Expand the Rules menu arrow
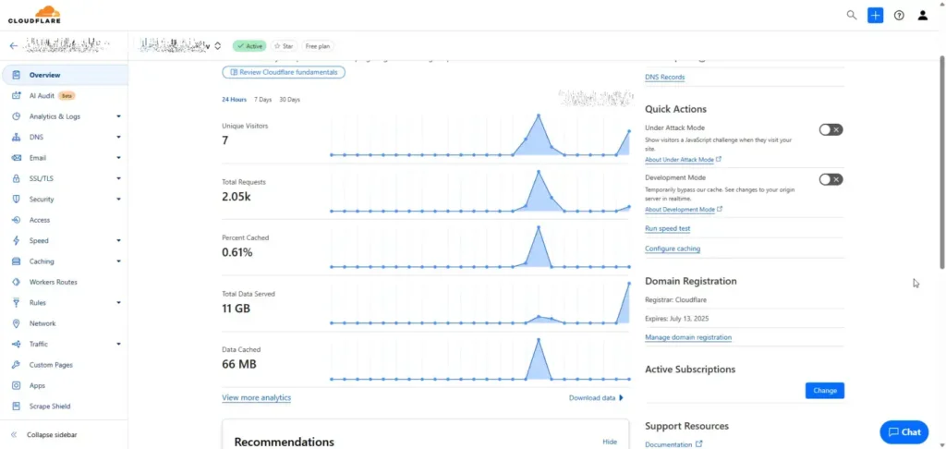946x449 pixels. 118,302
